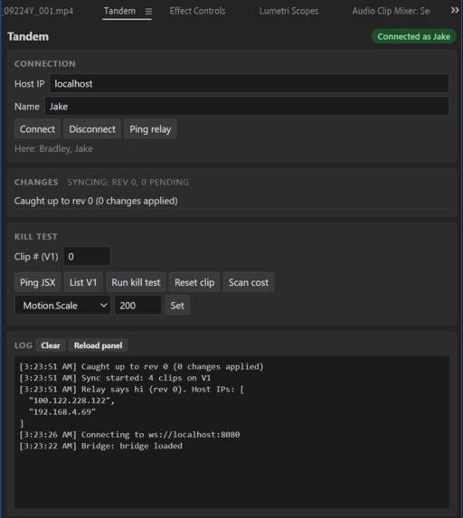Click Run kill test button

pyautogui.click(x=136, y=282)
